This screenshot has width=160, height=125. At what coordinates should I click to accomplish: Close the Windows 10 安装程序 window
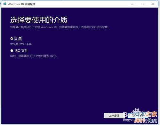tap(153, 4)
